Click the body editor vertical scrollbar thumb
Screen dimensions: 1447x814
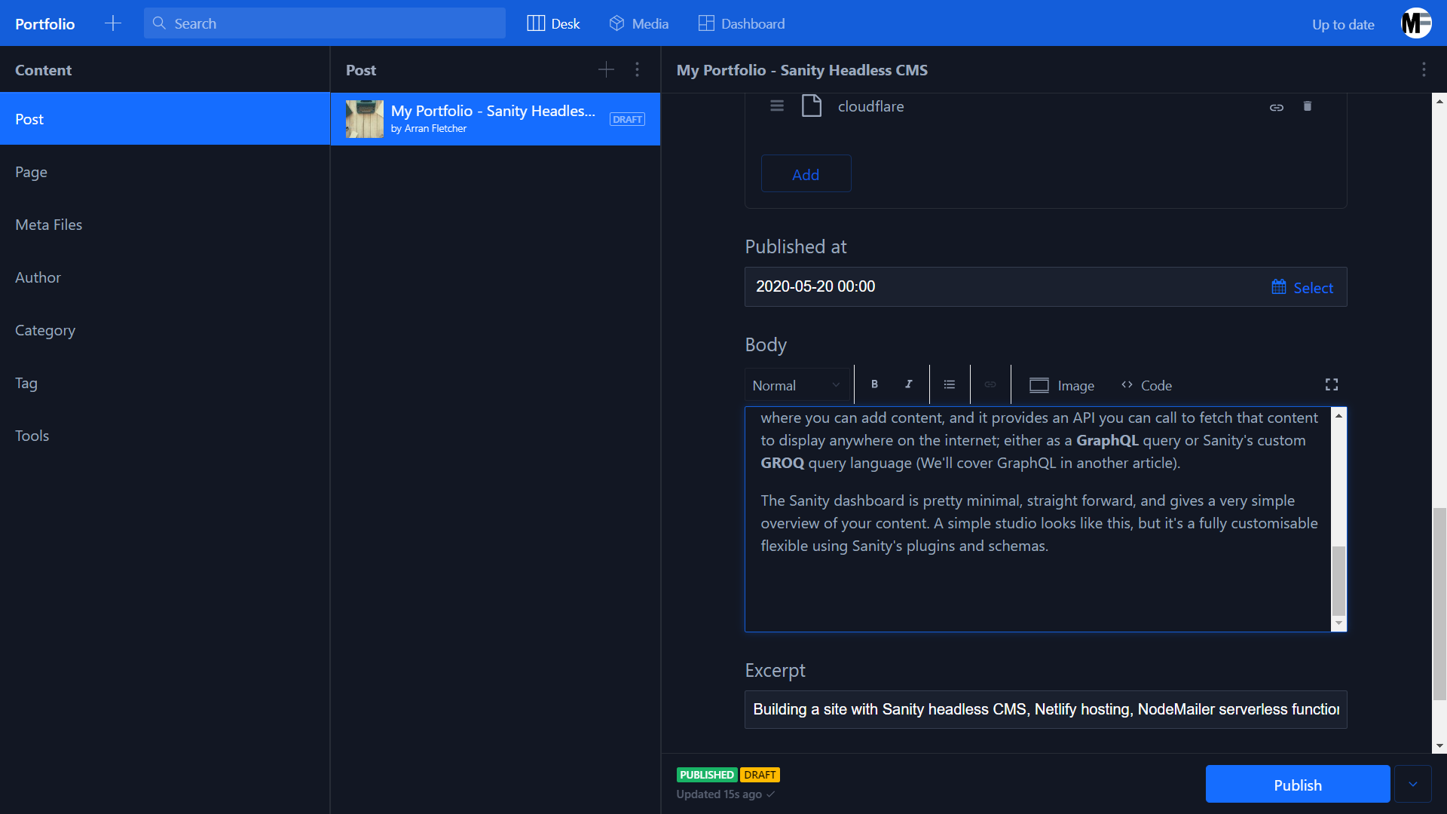pyautogui.click(x=1338, y=580)
